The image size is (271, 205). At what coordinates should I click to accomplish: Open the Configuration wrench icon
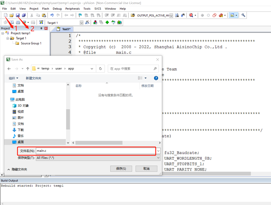click(x=243, y=15)
